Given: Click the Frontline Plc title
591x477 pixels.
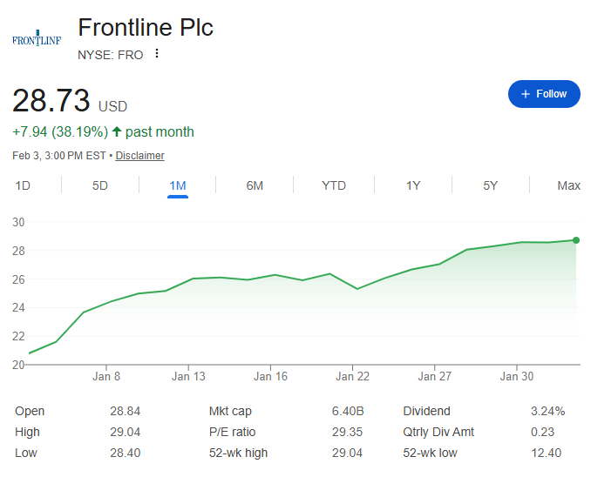Looking at the screenshot, I should coord(146,28).
